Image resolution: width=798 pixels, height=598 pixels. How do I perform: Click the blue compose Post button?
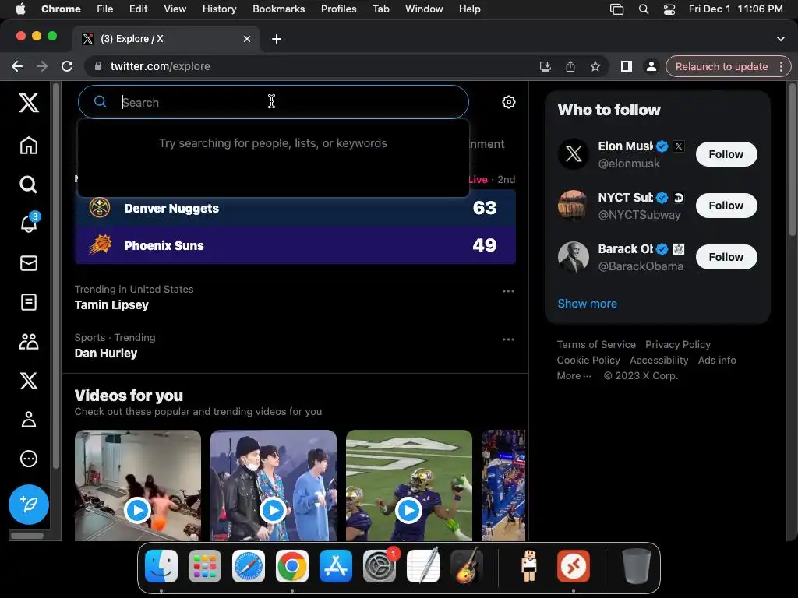click(x=29, y=505)
